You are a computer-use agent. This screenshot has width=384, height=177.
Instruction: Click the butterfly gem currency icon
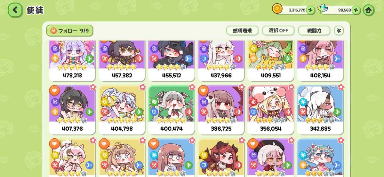323,9
